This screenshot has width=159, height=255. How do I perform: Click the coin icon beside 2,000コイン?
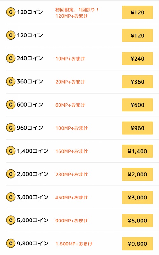pos(11,174)
